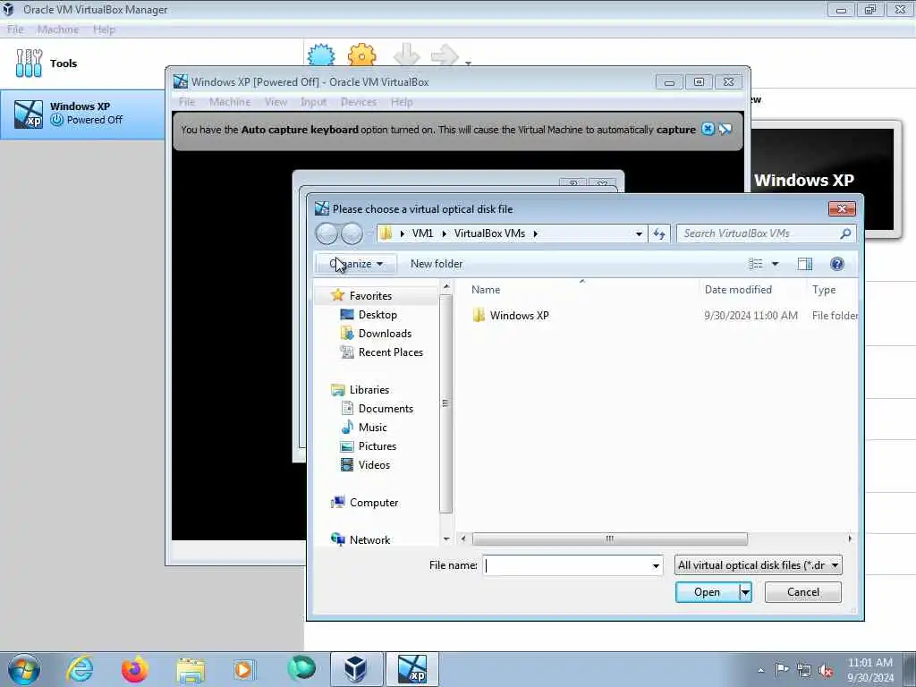Select Downloads under Favorites
The height and width of the screenshot is (687, 916).
point(385,334)
